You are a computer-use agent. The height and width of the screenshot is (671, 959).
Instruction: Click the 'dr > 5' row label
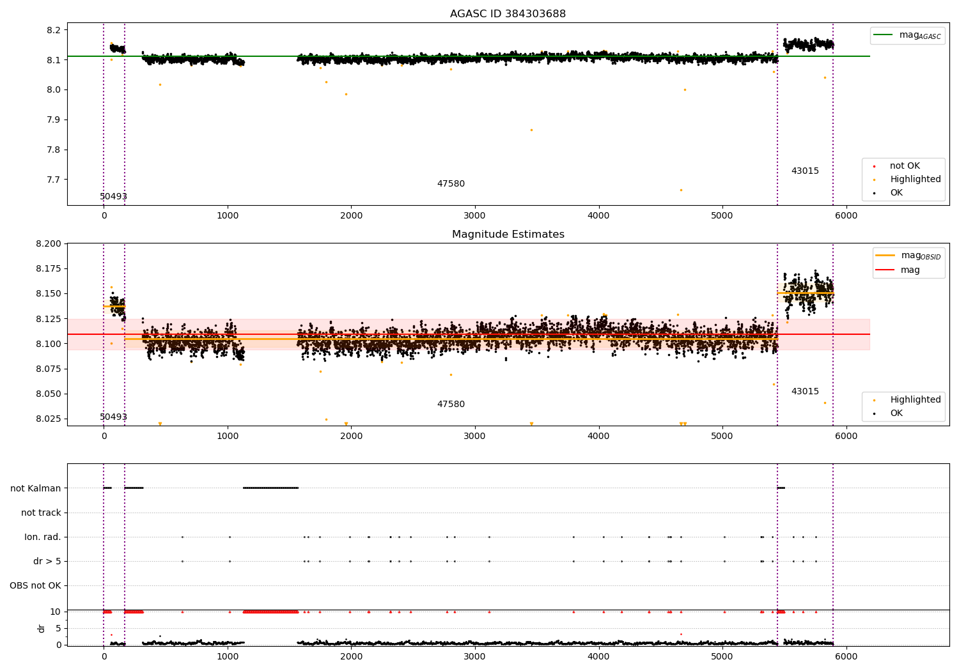coord(47,561)
